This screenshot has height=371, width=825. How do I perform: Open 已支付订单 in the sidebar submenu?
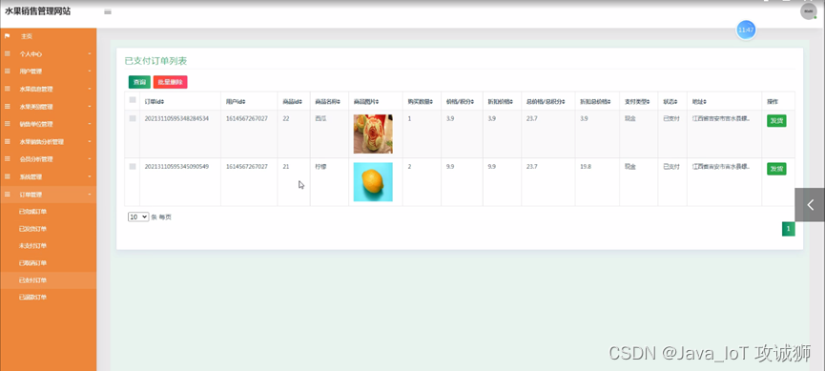pos(32,280)
